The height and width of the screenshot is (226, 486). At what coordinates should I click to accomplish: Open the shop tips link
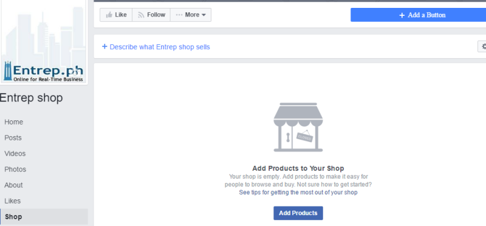(298, 193)
